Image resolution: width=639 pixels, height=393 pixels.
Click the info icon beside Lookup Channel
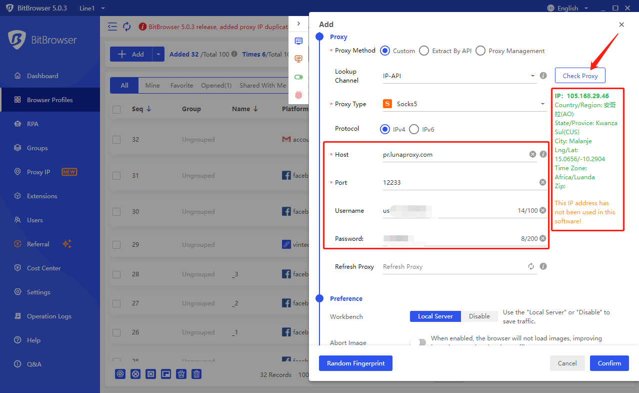point(543,76)
